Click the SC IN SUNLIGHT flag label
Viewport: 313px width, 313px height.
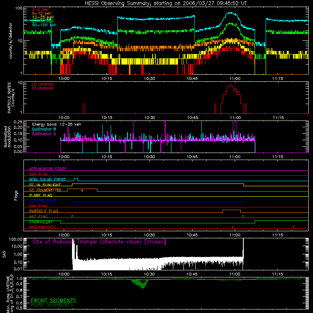(x=45, y=185)
